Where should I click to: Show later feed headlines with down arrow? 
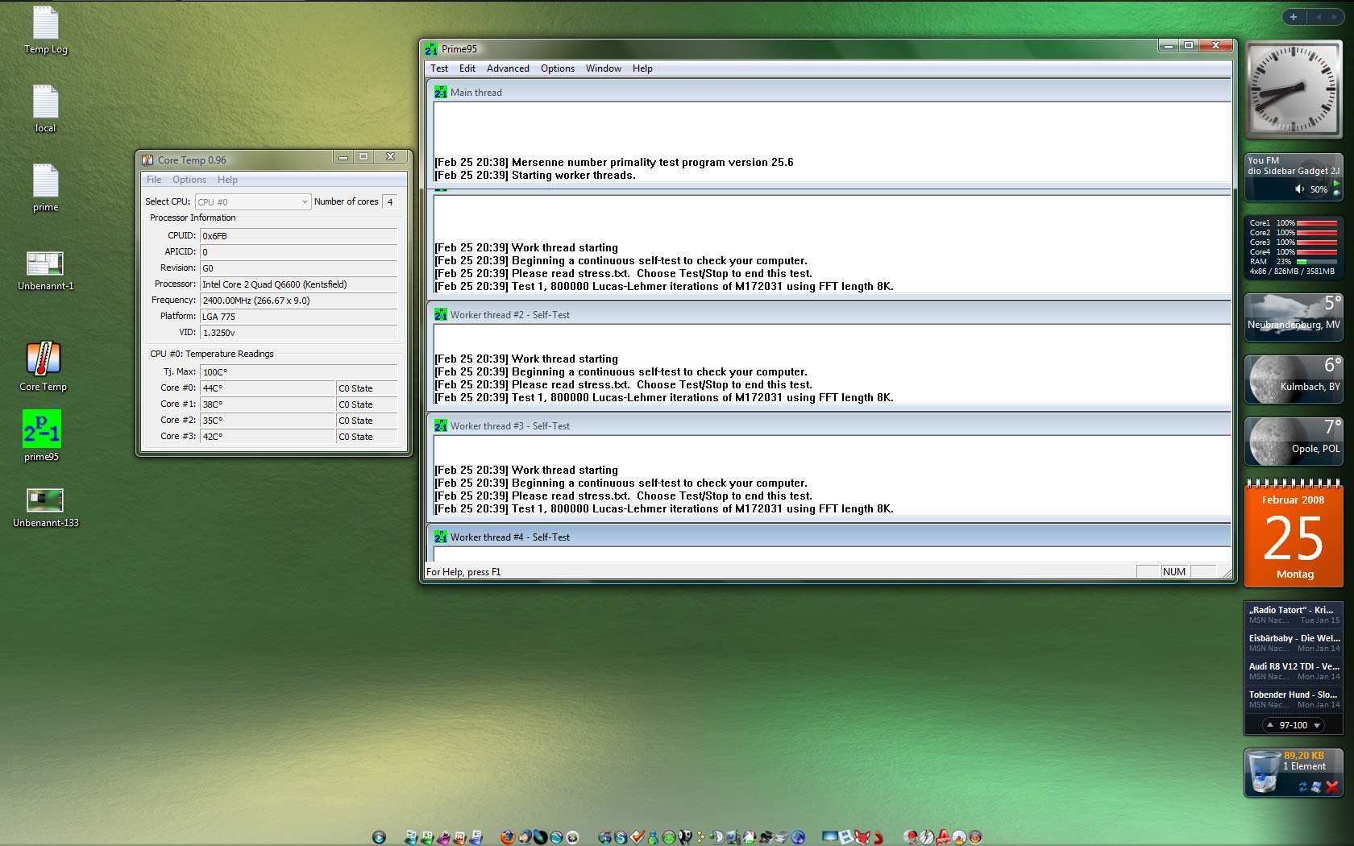coord(1317,725)
